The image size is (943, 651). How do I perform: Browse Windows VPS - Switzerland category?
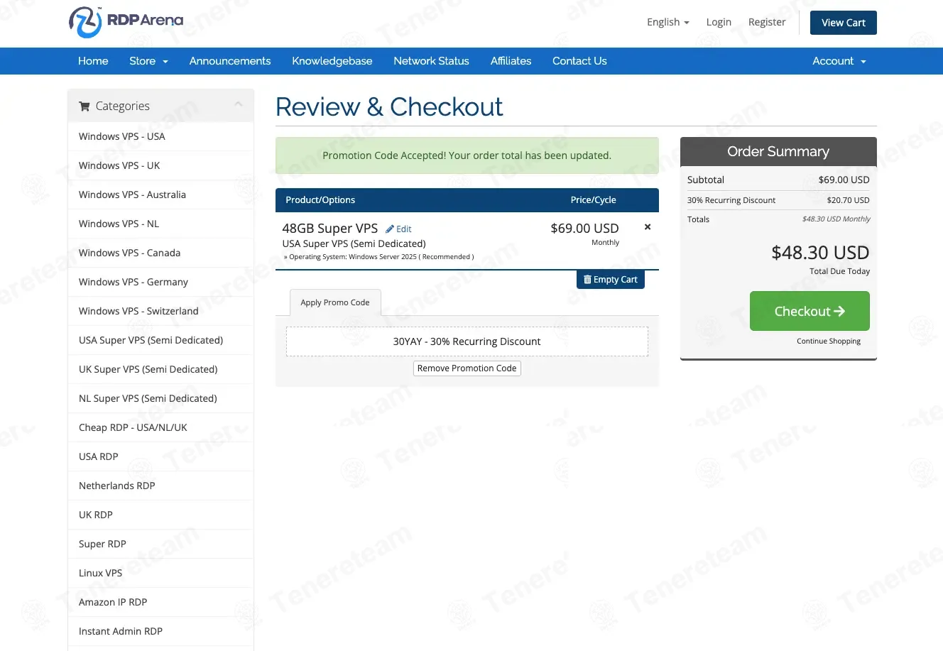160,311
